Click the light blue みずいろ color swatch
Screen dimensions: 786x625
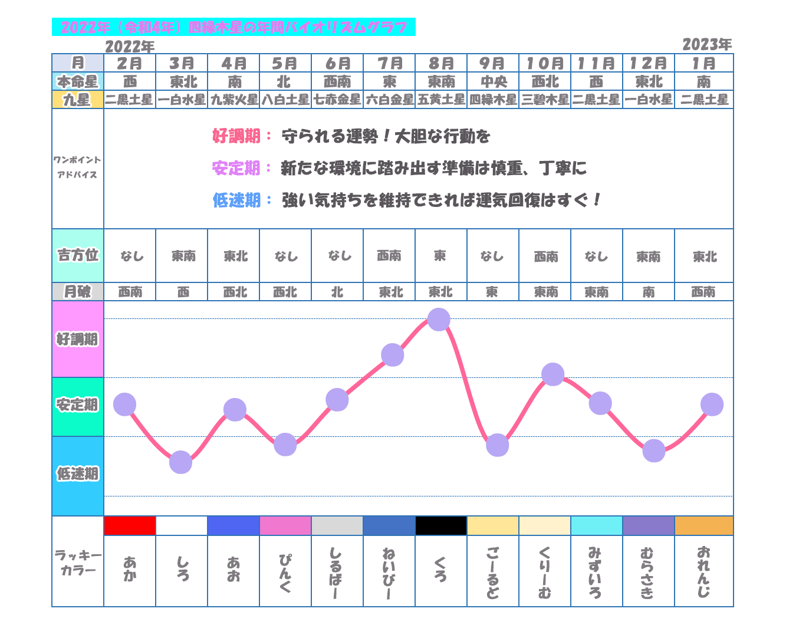coord(597,525)
